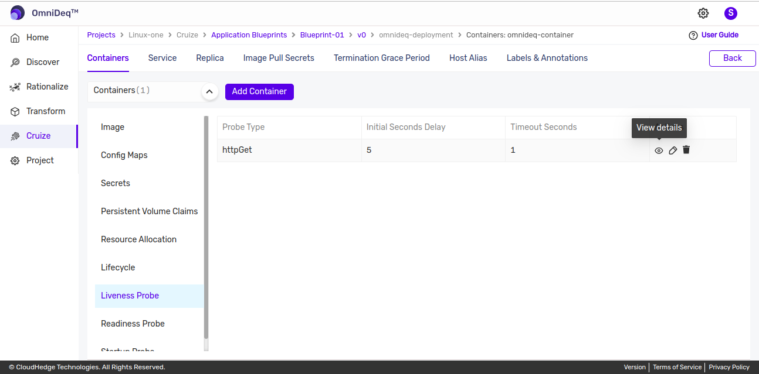Open Terms of Service footer link

coord(677,367)
